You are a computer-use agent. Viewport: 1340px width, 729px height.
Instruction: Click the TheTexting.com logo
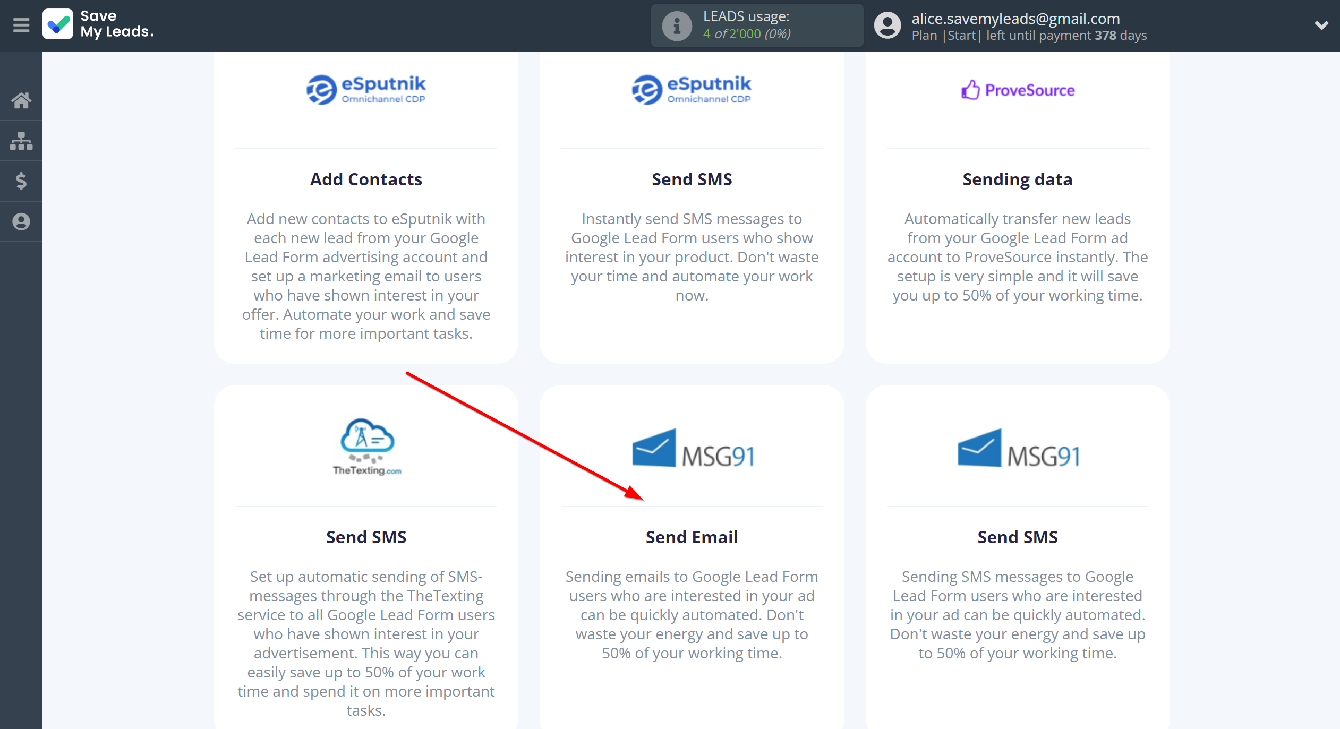366,447
